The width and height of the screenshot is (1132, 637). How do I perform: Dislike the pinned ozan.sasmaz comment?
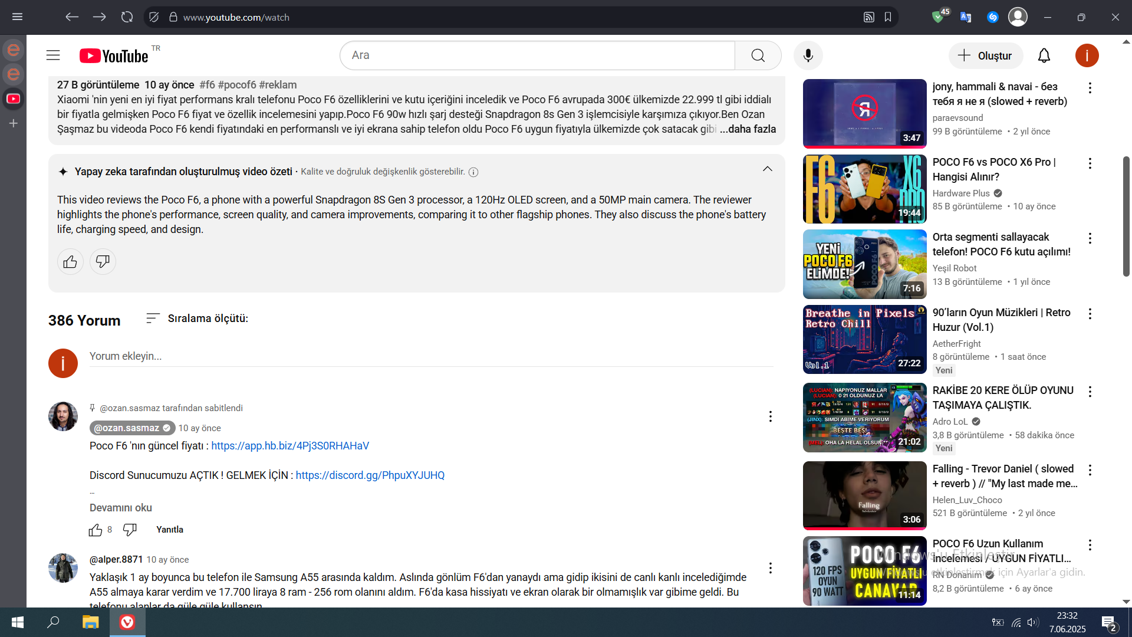point(130,530)
